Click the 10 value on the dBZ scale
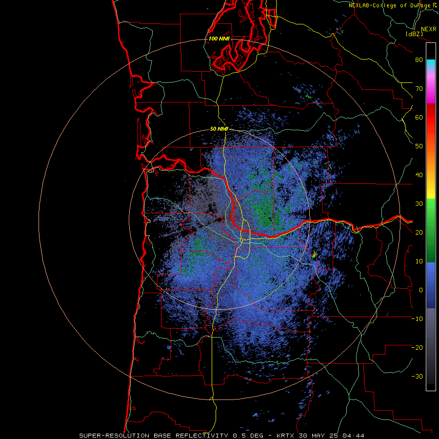The height and width of the screenshot is (439, 439). click(x=419, y=261)
